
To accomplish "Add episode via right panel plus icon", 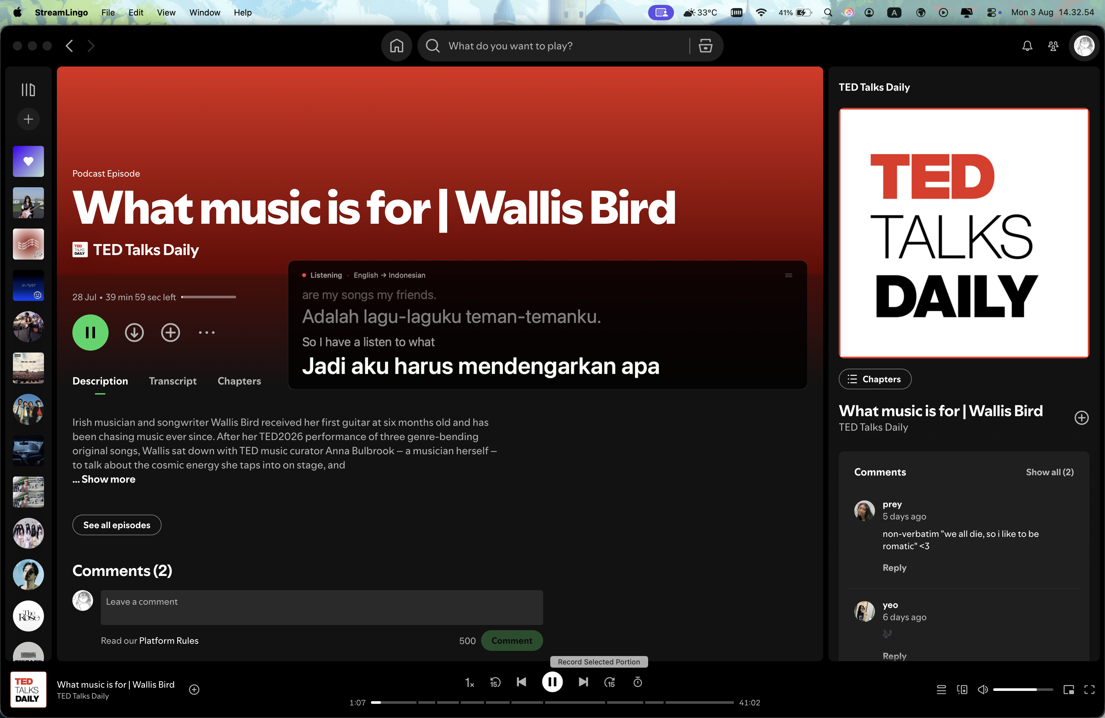I will (x=1081, y=417).
